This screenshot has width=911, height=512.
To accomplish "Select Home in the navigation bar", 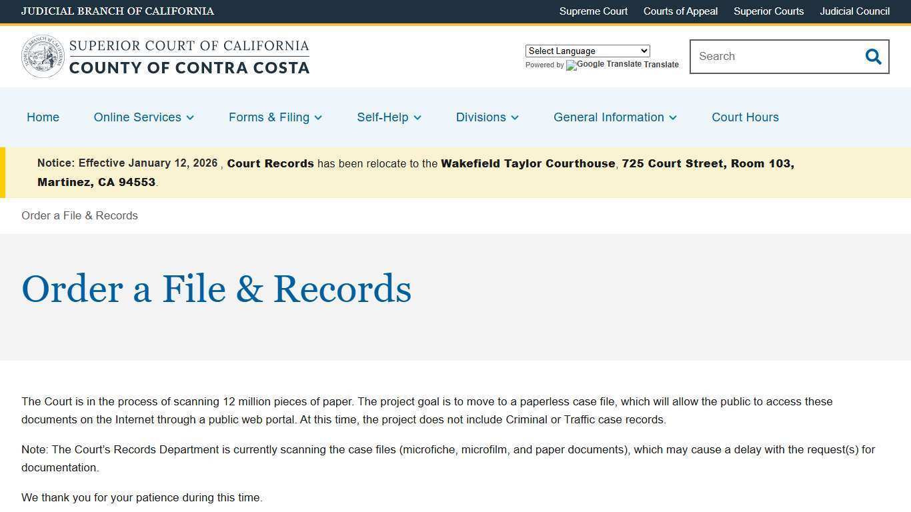I will 43,117.
